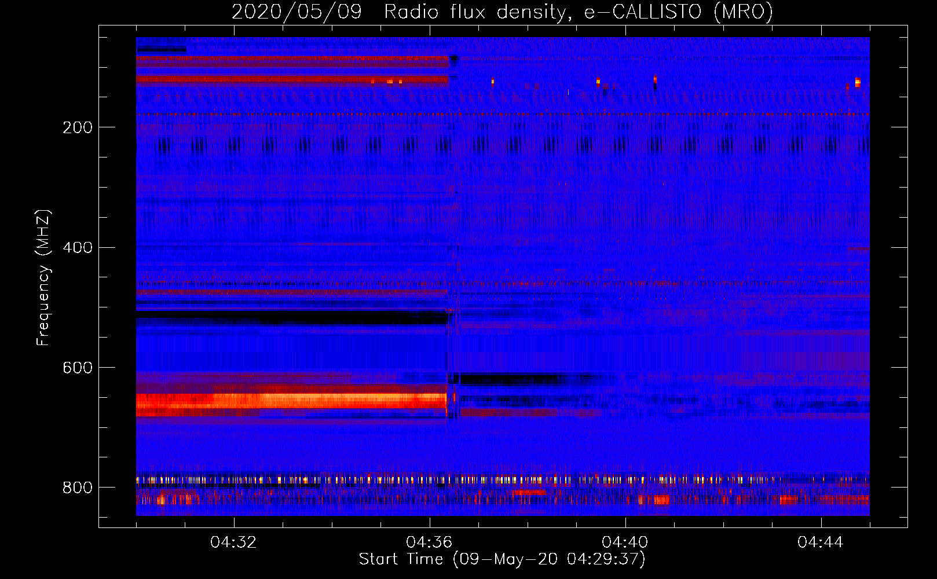
Task: Click the 04:36 time tick label
Action: coord(429,543)
